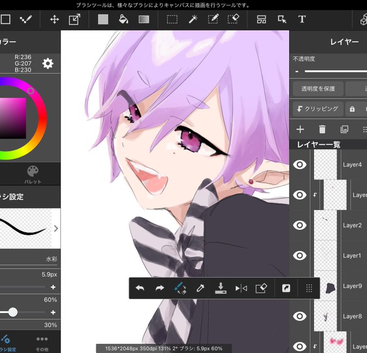Viewport: 367px width, 353px height.
Task: Hide the pink blush layer eye icon
Action: pos(300,347)
